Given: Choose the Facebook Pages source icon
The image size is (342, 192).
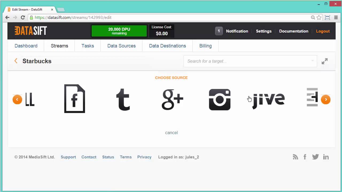Looking at the screenshot, I should pos(75,99).
